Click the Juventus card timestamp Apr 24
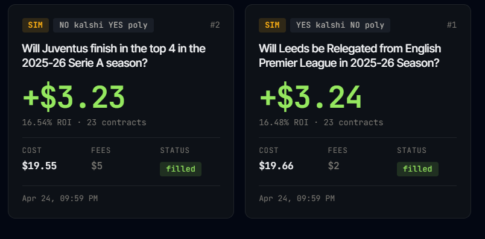 coord(60,198)
